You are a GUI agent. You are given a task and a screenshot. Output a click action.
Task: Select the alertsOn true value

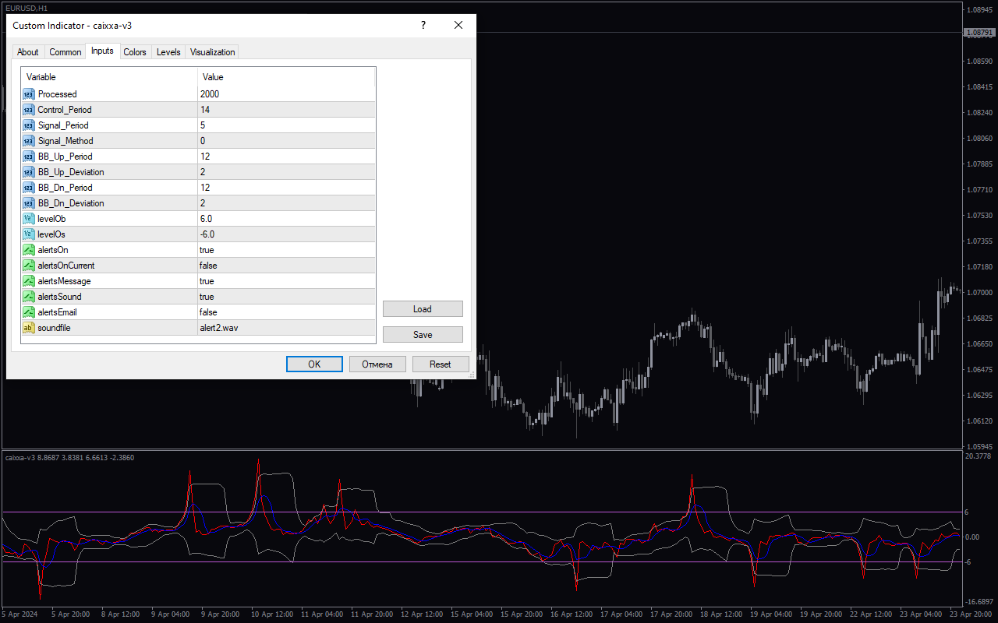pyautogui.click(x=207, y=250)
